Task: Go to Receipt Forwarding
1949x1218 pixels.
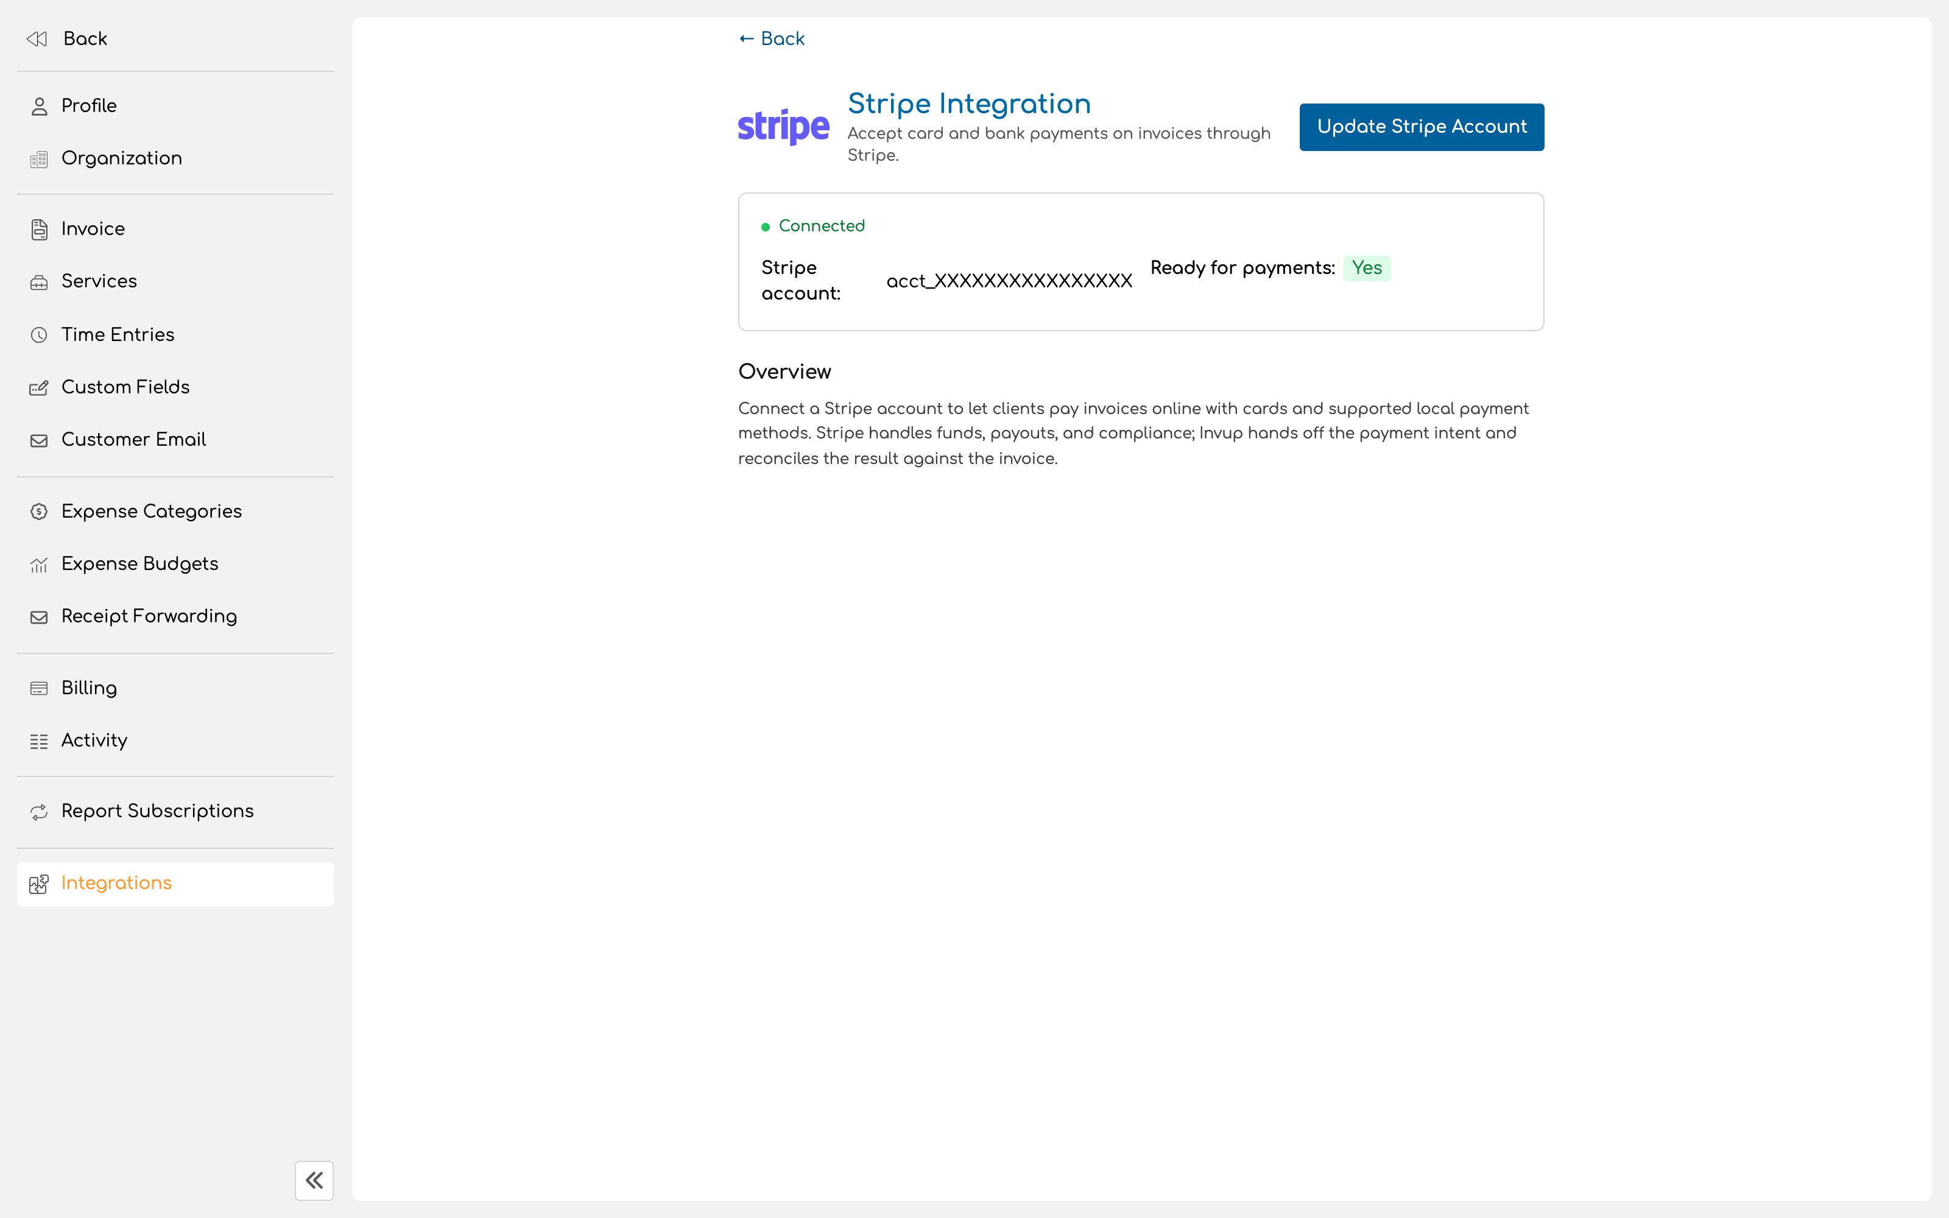Action: tap(175, 616)
